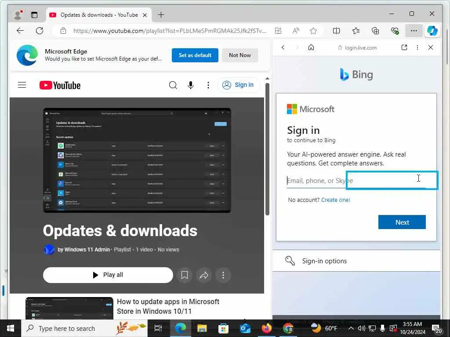450x337 pixels.
Task: Toggle split screen view
Action: [336, 31]
